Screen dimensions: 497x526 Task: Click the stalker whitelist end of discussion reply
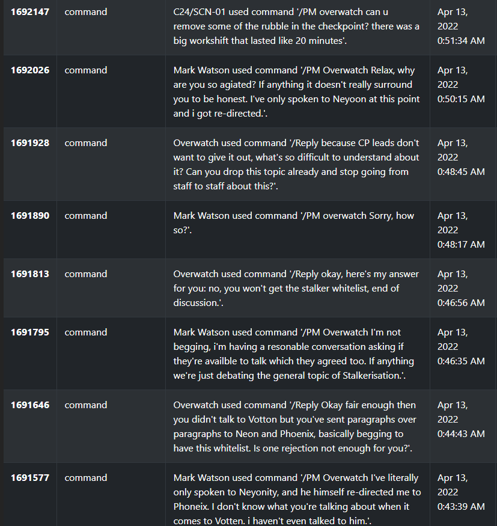tap(296, 289)
